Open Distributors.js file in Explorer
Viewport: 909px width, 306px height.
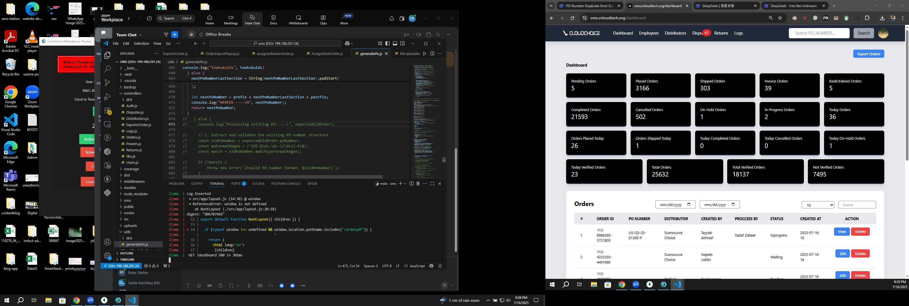137,119
